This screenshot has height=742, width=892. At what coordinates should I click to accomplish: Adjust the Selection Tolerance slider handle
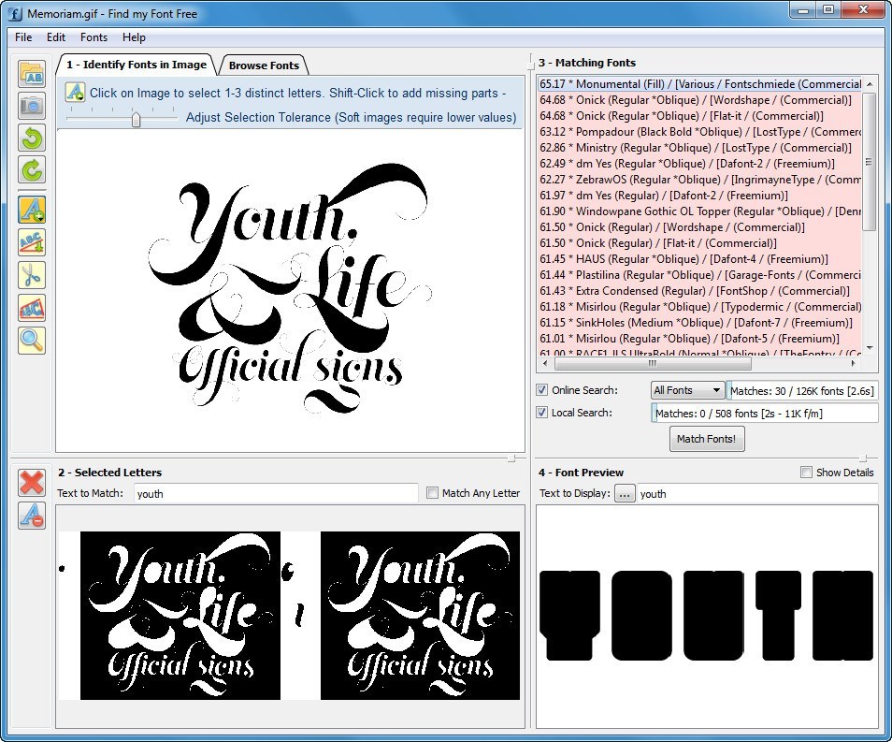point(136,119)
